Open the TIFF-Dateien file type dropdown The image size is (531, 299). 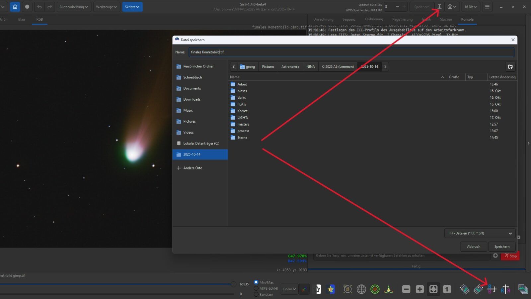[x=480, y=233]
